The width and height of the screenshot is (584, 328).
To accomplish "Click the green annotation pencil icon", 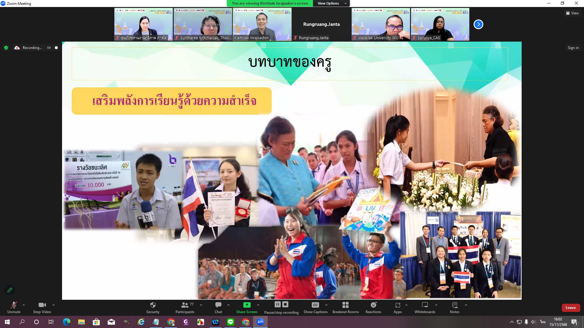I will tap(10, 290).
